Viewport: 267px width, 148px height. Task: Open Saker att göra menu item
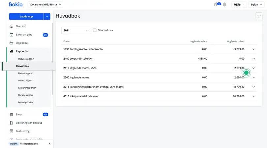coord(24,35)
